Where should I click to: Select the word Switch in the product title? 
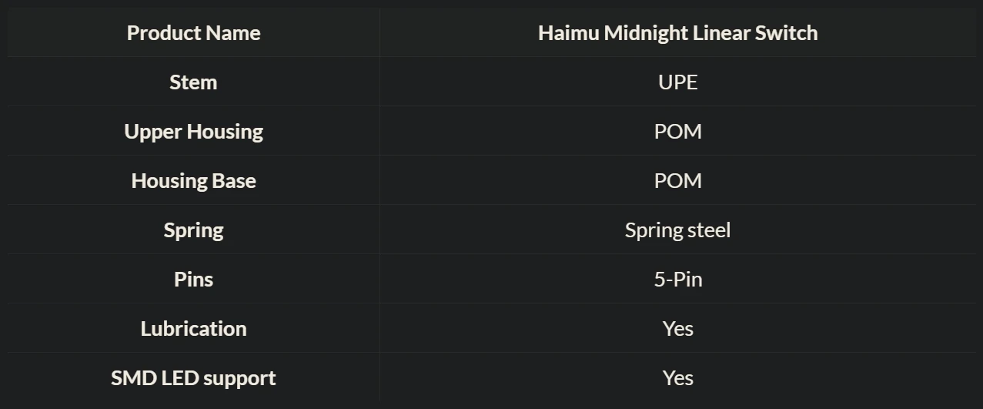pyautogui.click(x=790, y=33)
